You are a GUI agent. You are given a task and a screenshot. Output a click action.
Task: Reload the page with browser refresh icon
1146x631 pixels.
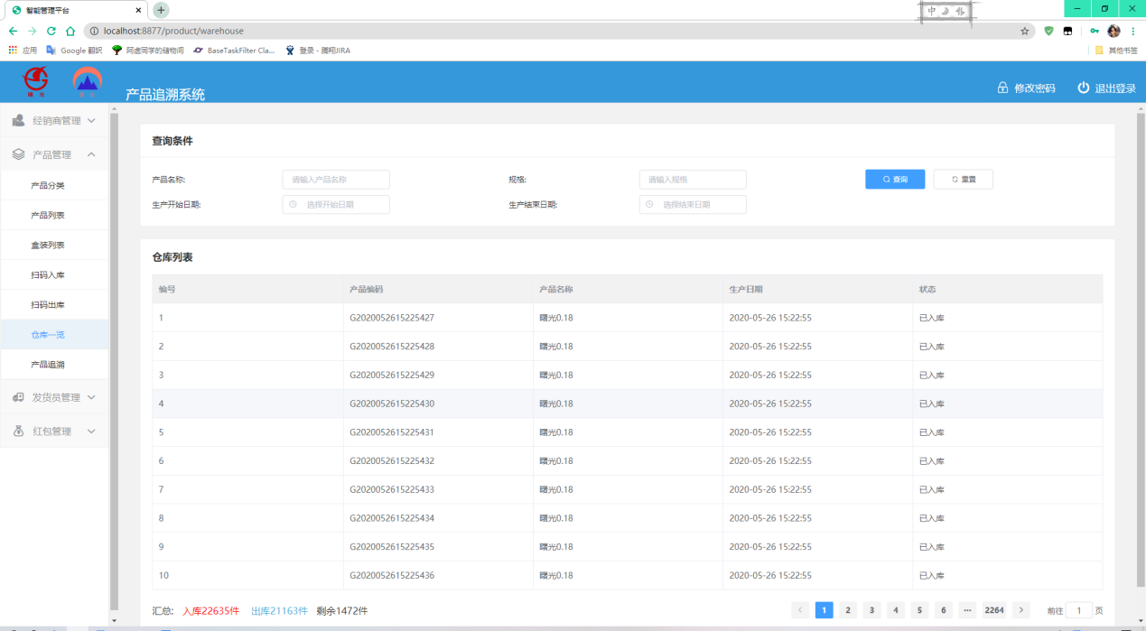51,31
